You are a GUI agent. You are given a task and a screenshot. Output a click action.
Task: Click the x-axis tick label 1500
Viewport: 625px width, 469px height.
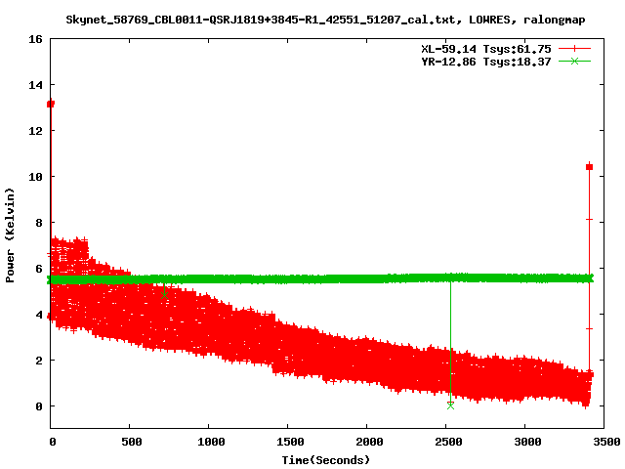[x=290, y=442]
